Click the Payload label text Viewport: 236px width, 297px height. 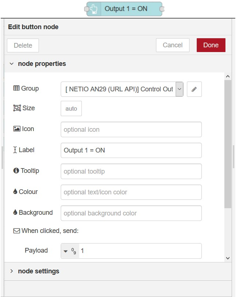pos(36,250)
